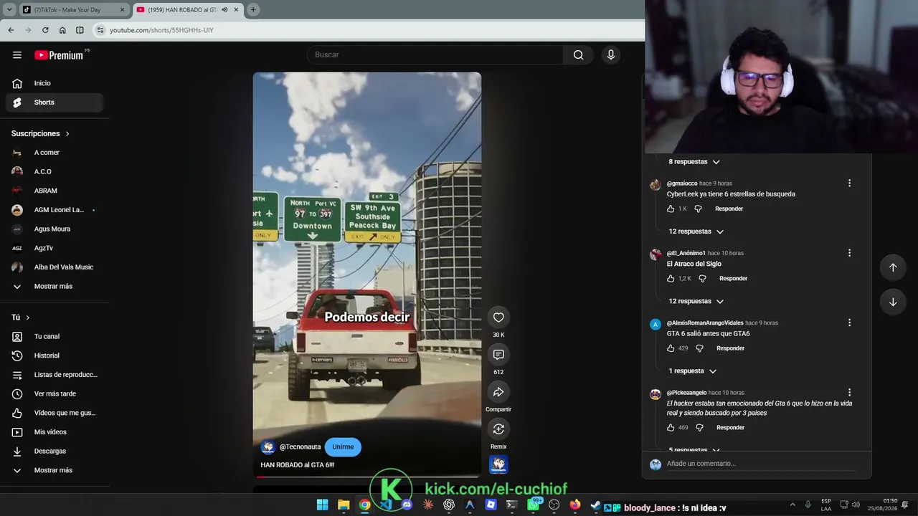This screenshot has height=516, width=918.
Task: Like @Pickeaangelo's comment
Action: 671,428
